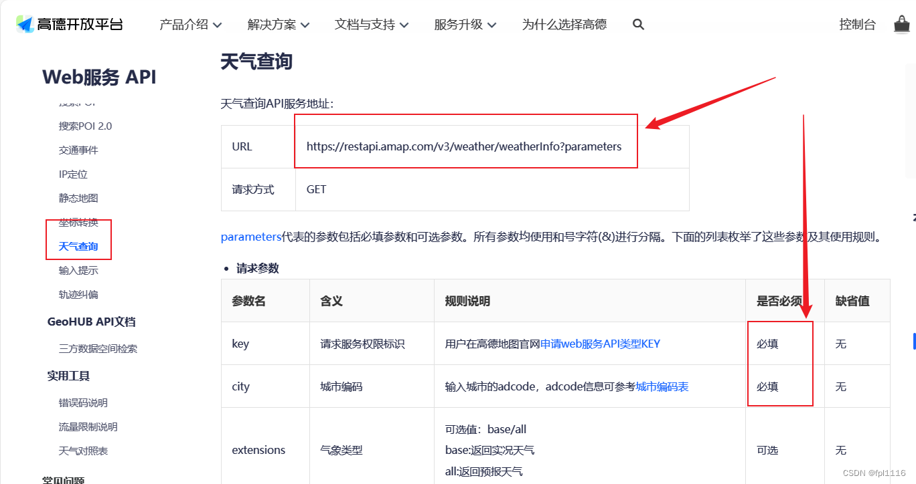The width and height of the screenshot is (916, 484).
Task: Click 必填 in the key row
Action: tap(767, 344)
